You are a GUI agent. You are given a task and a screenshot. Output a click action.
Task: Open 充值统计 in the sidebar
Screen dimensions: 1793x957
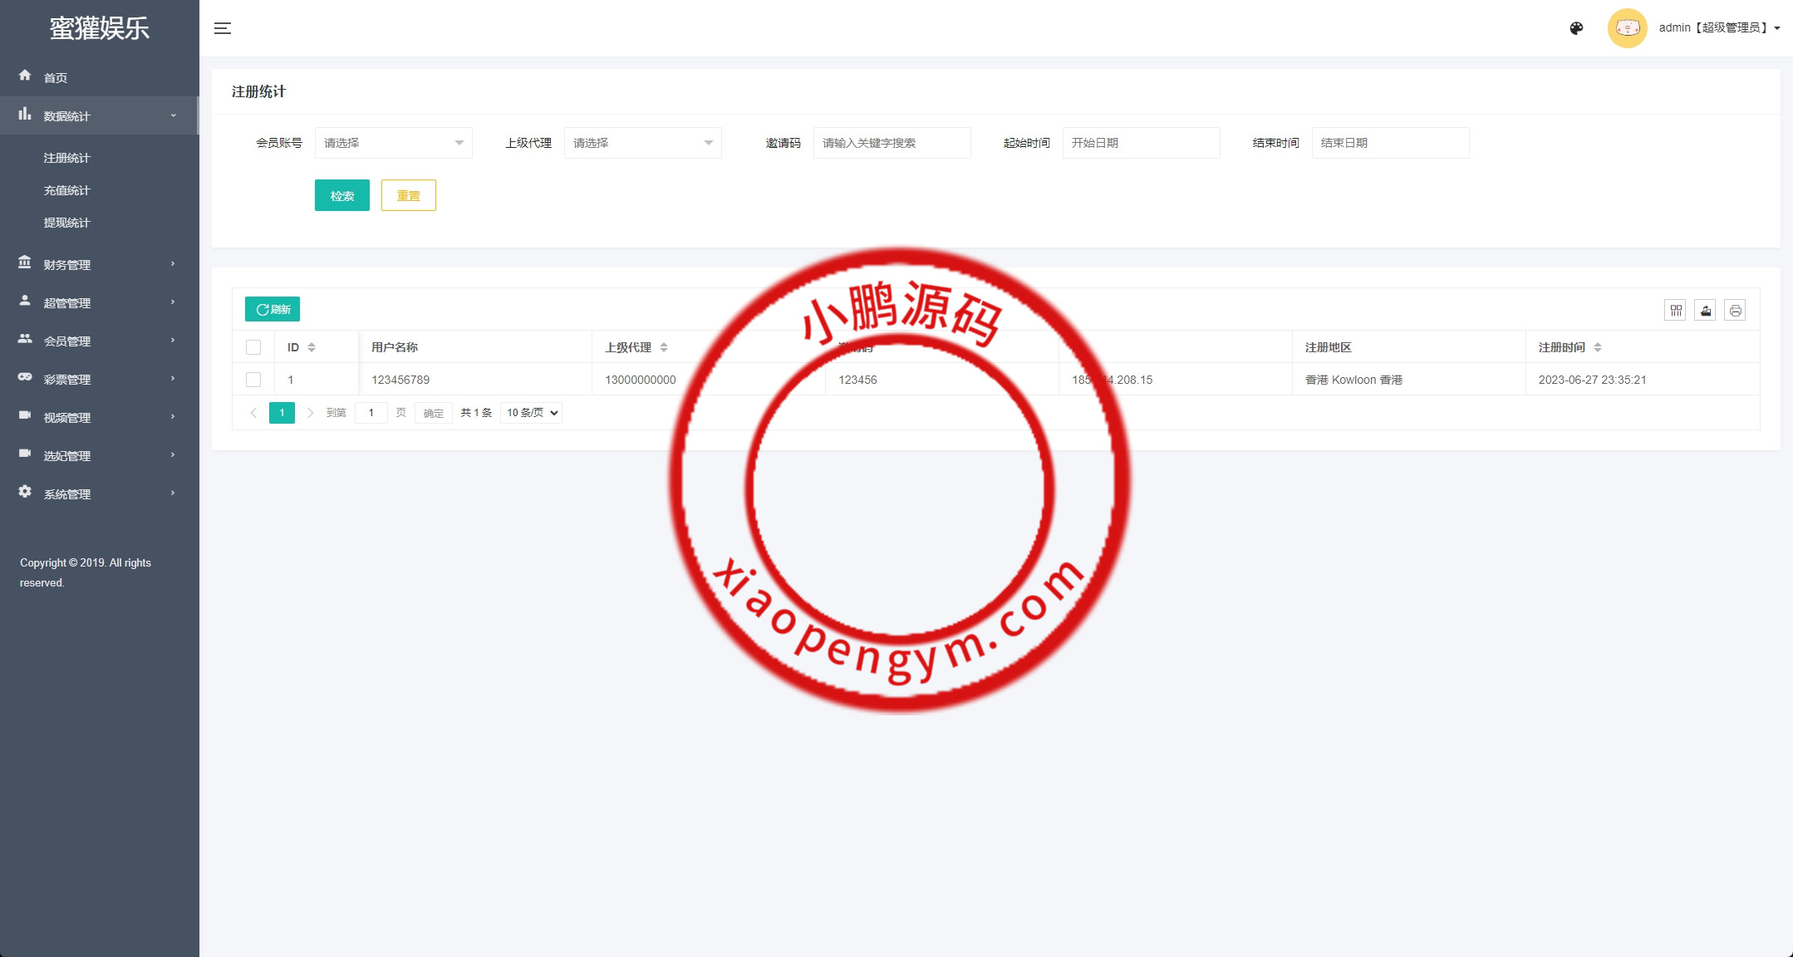(x=66, y=190)
